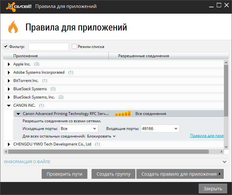Collapse Canon Advanced Printing Technology RPC row
The width and height of the screenshot is (232, 195).
tap(18, 114)
